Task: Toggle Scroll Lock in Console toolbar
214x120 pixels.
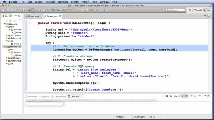Action: tap(179, 96)
